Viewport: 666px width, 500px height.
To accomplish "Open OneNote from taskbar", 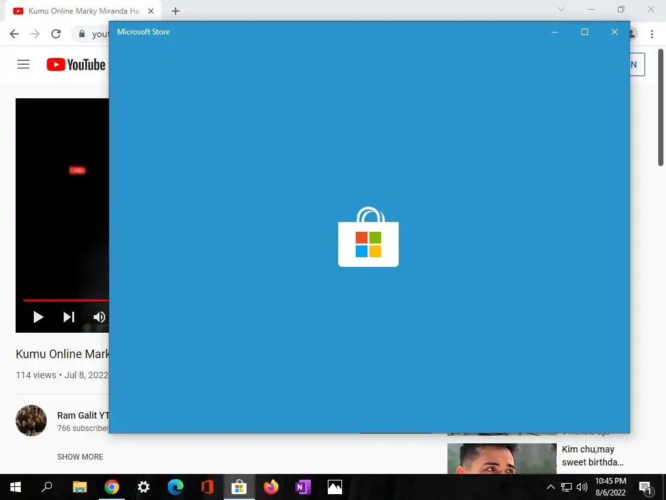I will (303, 487).
